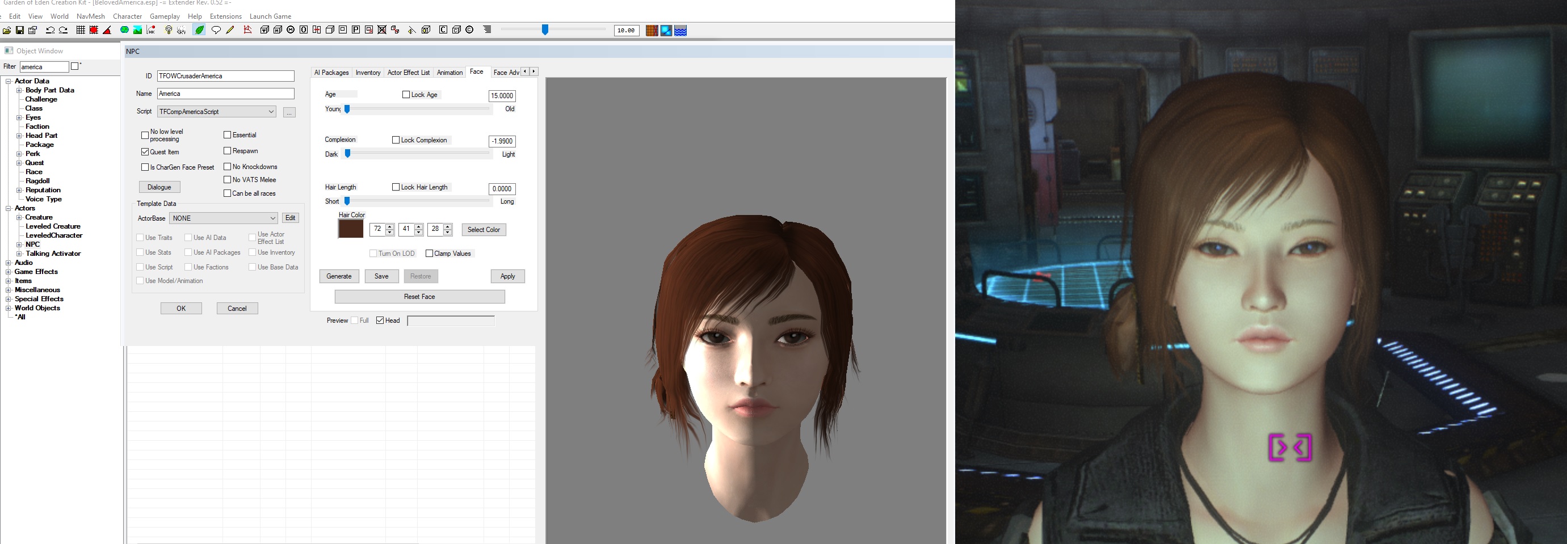Click the NPC ID input field

226,76
